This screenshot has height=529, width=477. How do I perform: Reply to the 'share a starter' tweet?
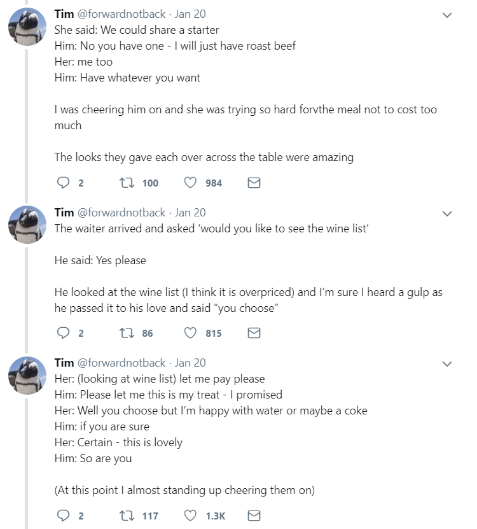coord(63,183)
